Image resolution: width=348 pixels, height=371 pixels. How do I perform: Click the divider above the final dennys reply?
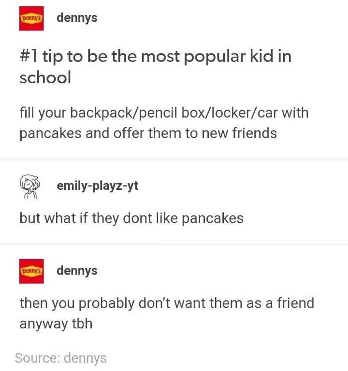click(174, 244)
